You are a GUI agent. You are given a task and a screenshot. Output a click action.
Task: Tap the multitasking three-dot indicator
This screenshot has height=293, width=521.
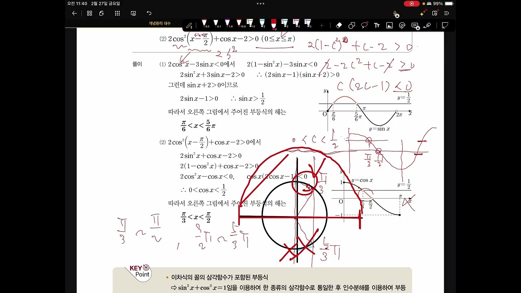click(260, 4)
